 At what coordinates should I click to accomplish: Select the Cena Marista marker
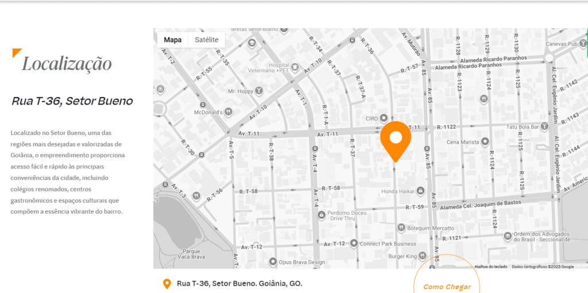click(x=485, y=142)
